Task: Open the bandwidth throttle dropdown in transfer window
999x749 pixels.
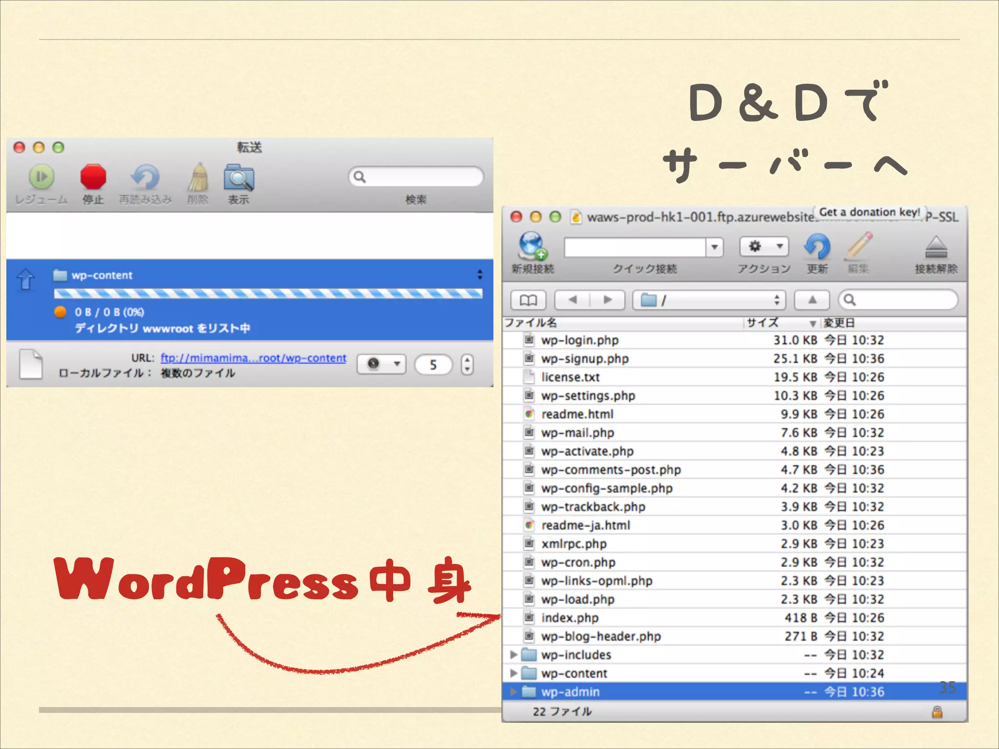Action: (x=381, y=364)
